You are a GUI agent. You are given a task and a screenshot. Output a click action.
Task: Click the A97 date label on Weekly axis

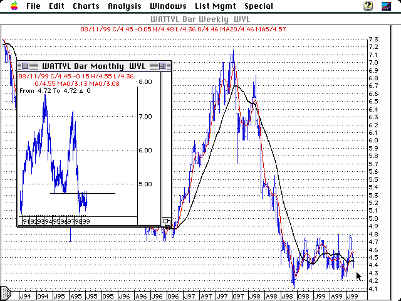tap(206, 297)
